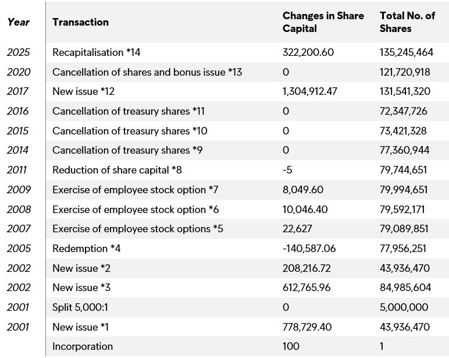The image size is (449, 358).
Task: Select the Recapitalisation *14 transaction cell
Action: [97, 52]
